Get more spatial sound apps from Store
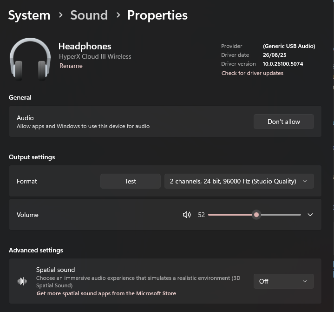The width and height of the screenshot is (334, 312). coord(106,293)
